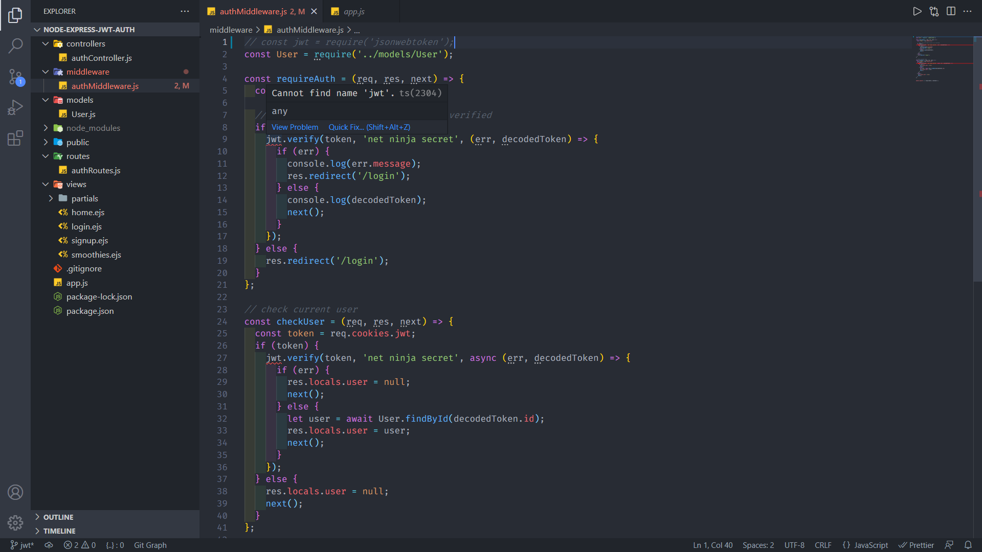This screenshot has height=552, width=982.
Task: Open the Search view in activity bar
Action: pyautogui.click(x=15, y=46)
